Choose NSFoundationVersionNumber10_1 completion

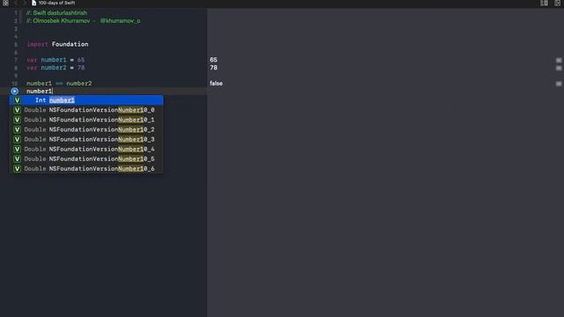coord(86,120)
